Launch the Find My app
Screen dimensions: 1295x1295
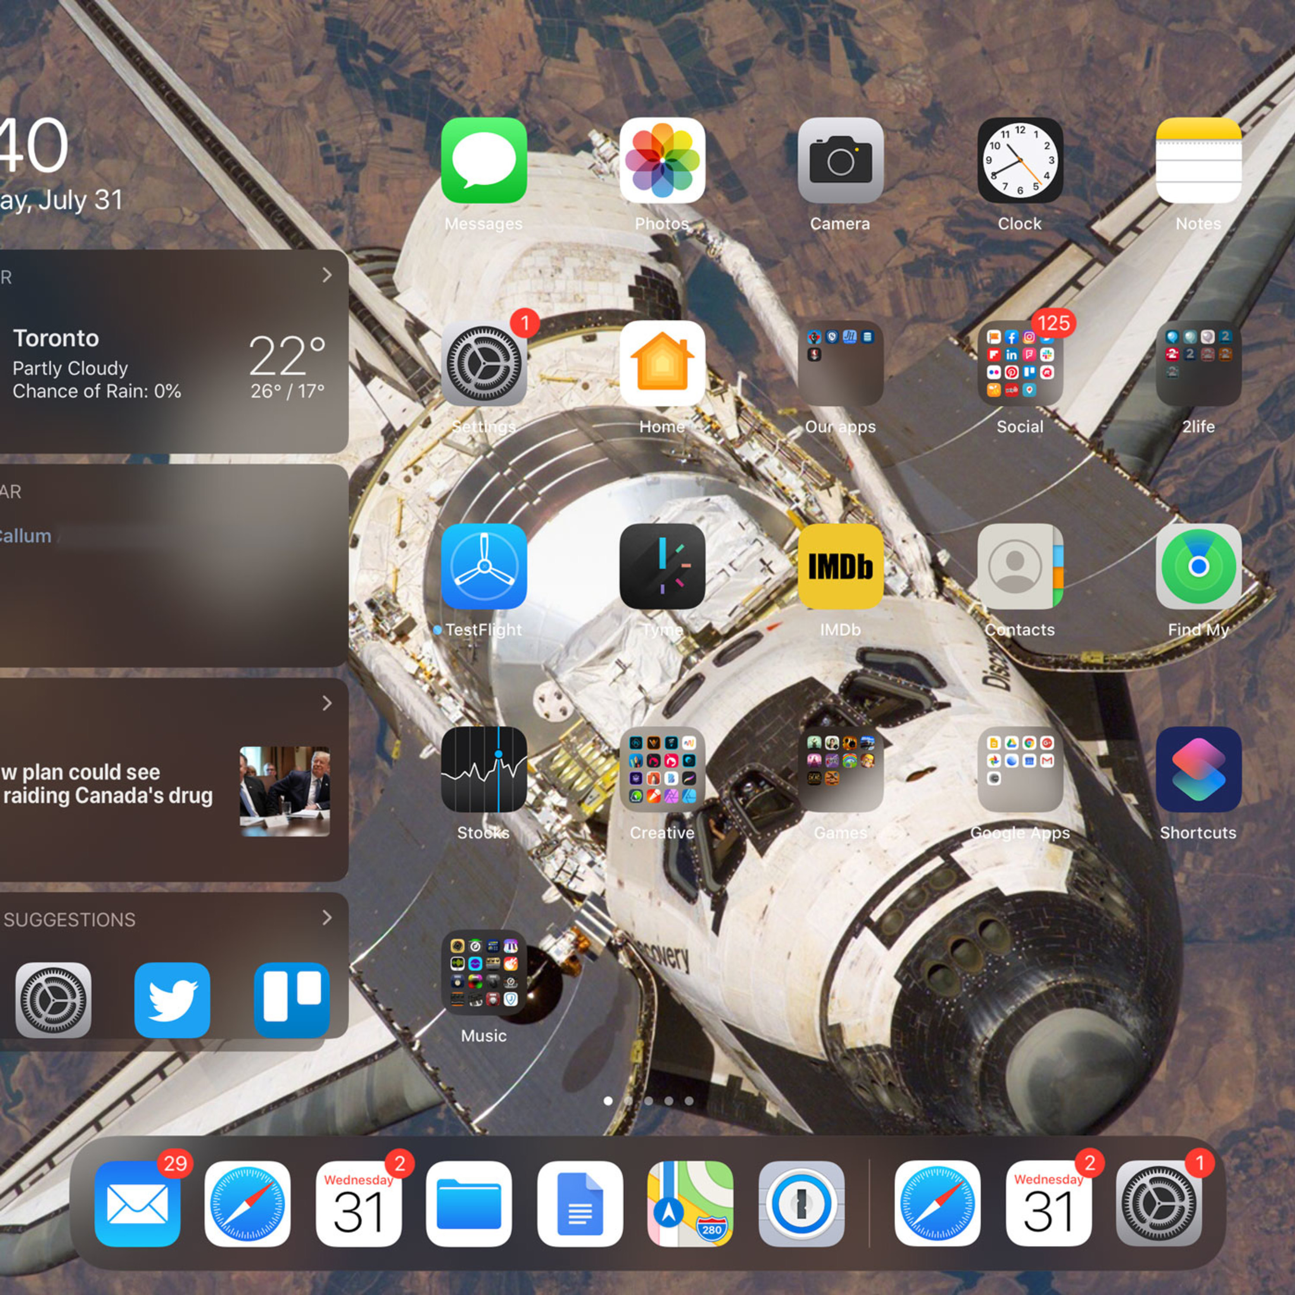coord(1198,566)
